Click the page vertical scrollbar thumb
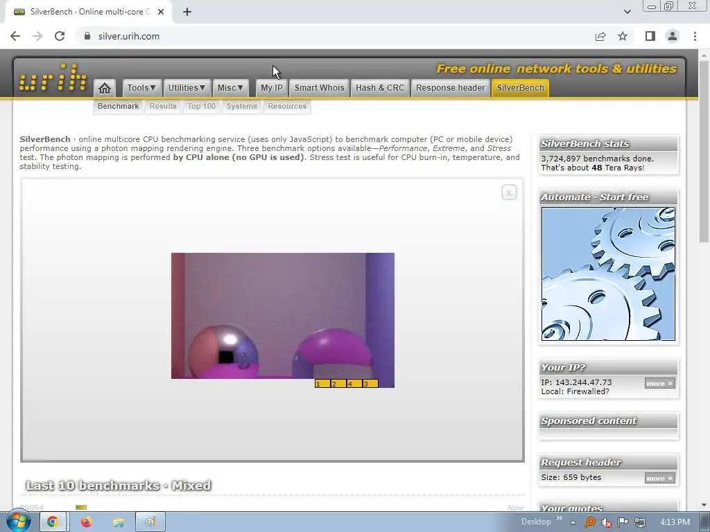Viewport: 710px width, 532px height. click(x=703, y=152)
